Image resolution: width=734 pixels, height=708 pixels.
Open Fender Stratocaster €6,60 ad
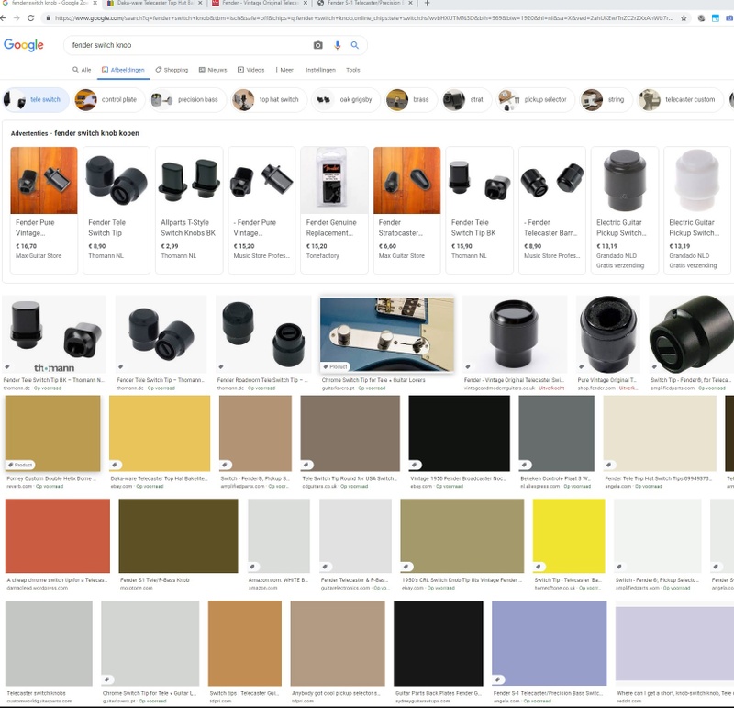pos(406,210)
